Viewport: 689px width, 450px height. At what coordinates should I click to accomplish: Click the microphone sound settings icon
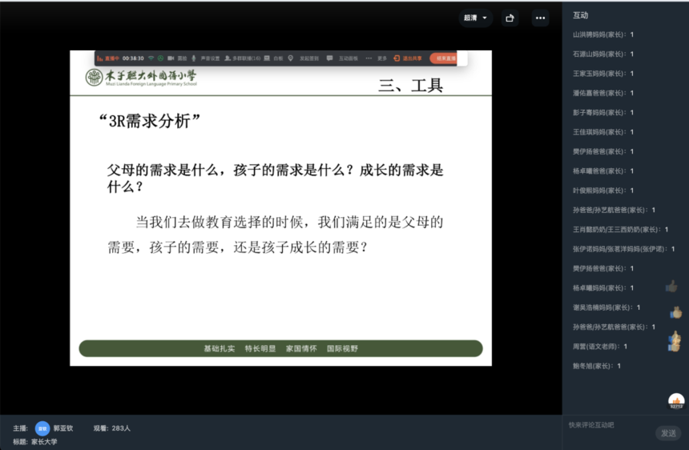(195, 58)
